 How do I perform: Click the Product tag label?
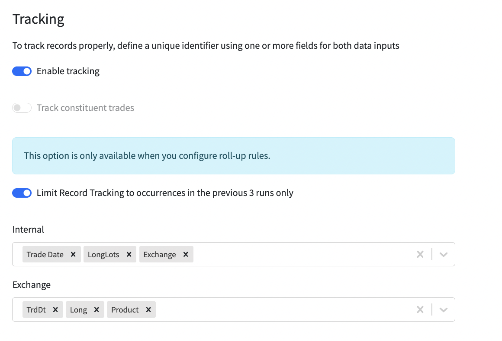click(x=125, y=310)
